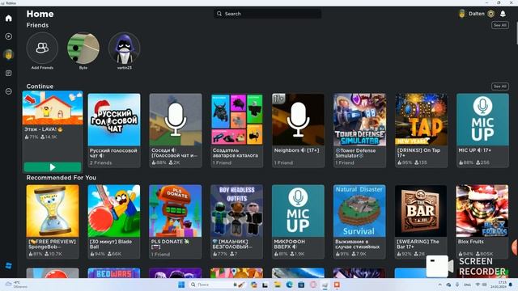
Task: Open the Соседи voice chat game card
Action: (x=176, y=130)
